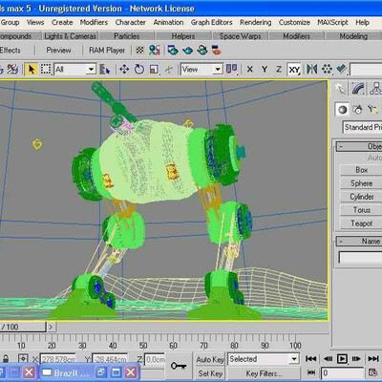Activate the Select and Rotate tool
This screenshot has height=382, width=382.
pos(139,69)
